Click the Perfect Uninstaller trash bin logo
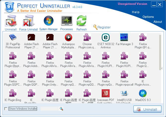 pyautogui.click(x=9, y=6)
